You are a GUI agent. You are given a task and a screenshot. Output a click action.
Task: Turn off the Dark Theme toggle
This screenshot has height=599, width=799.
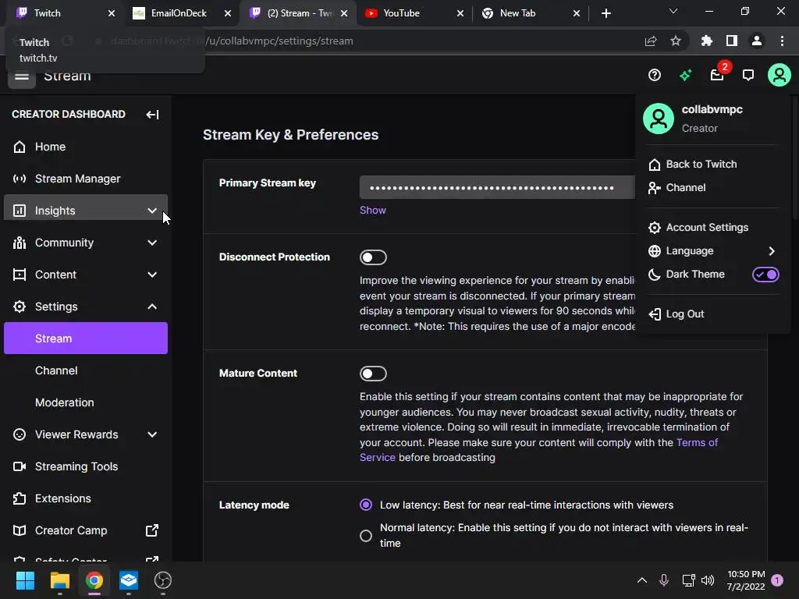point(765,275)
